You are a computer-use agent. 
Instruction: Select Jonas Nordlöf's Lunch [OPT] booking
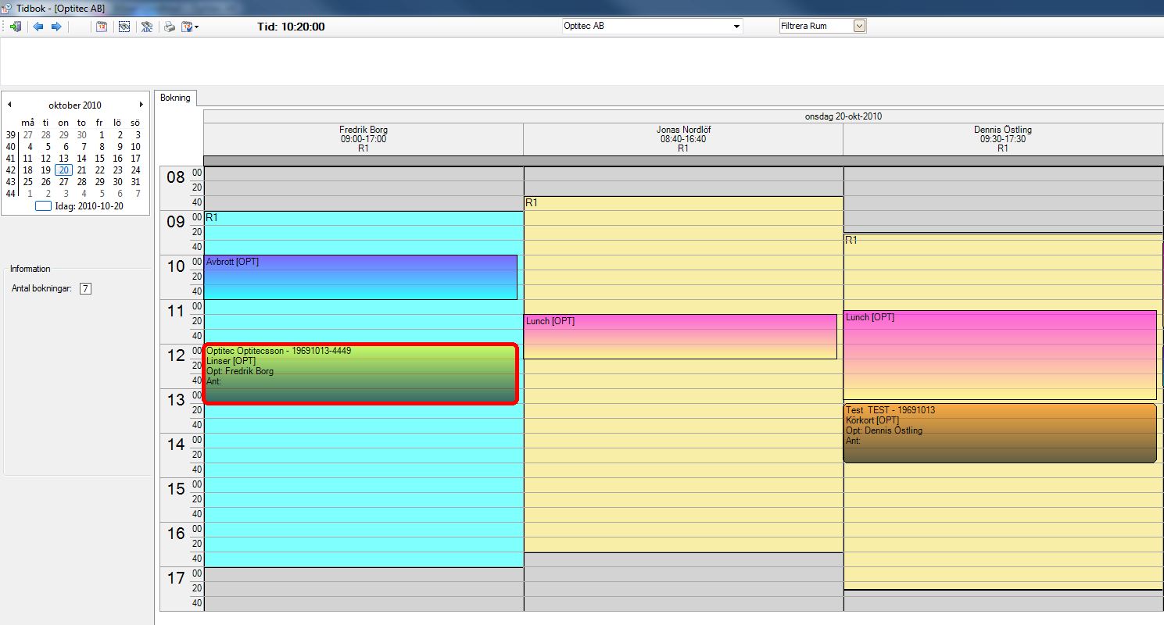tap(680, 337)
